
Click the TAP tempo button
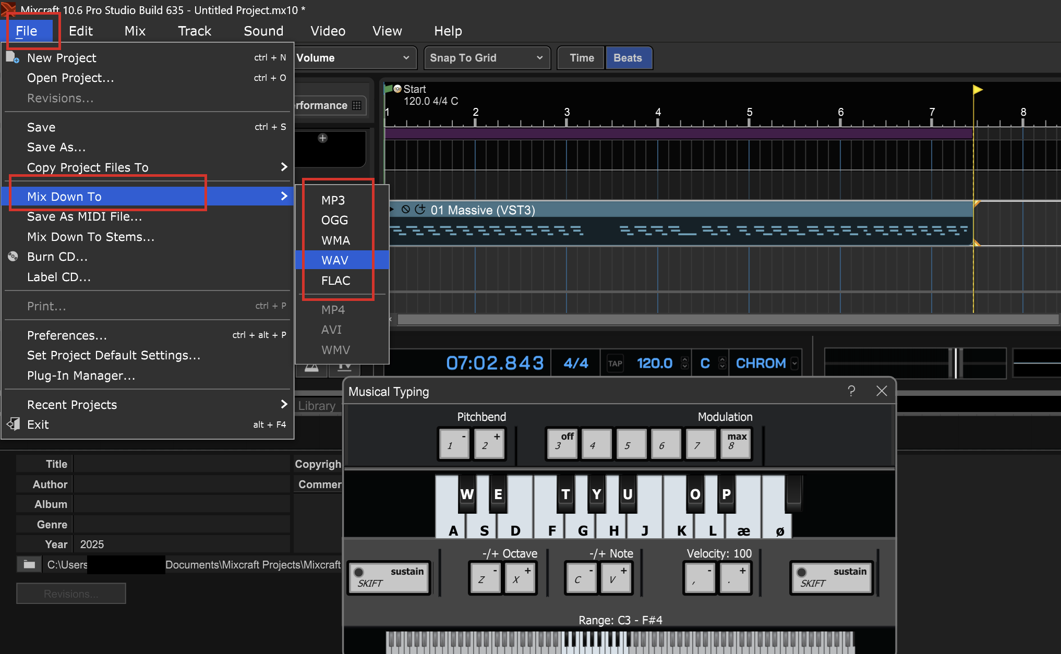[615, 364]
